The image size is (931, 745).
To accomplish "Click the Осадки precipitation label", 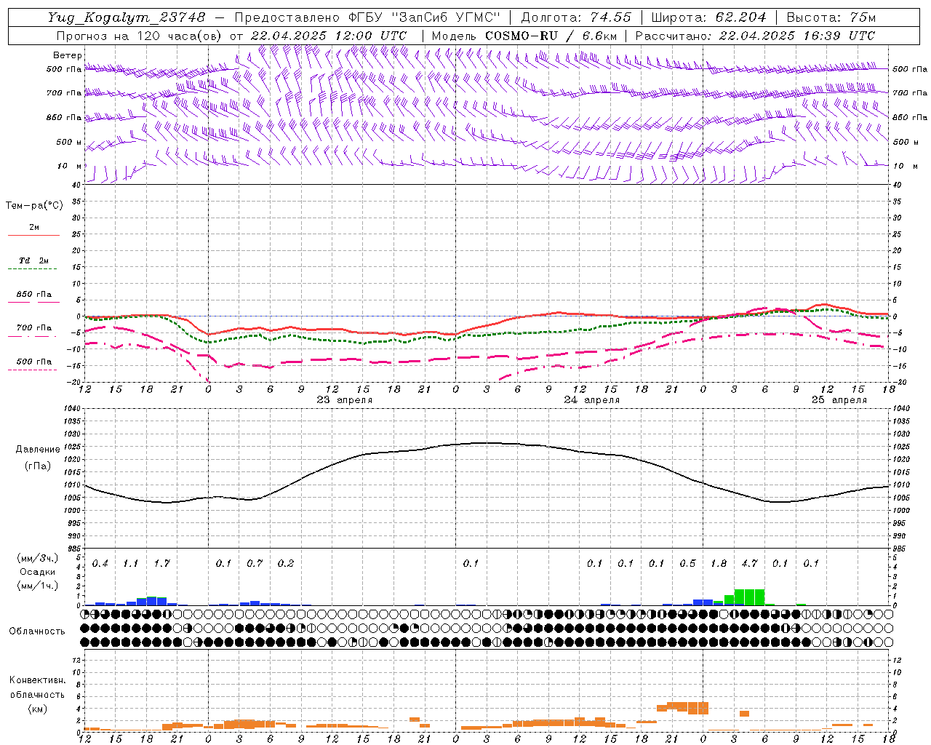I will [x=38, y=572].
